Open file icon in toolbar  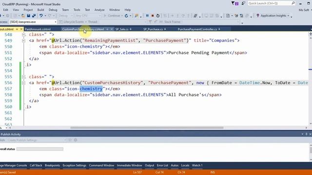coord(23,16)
